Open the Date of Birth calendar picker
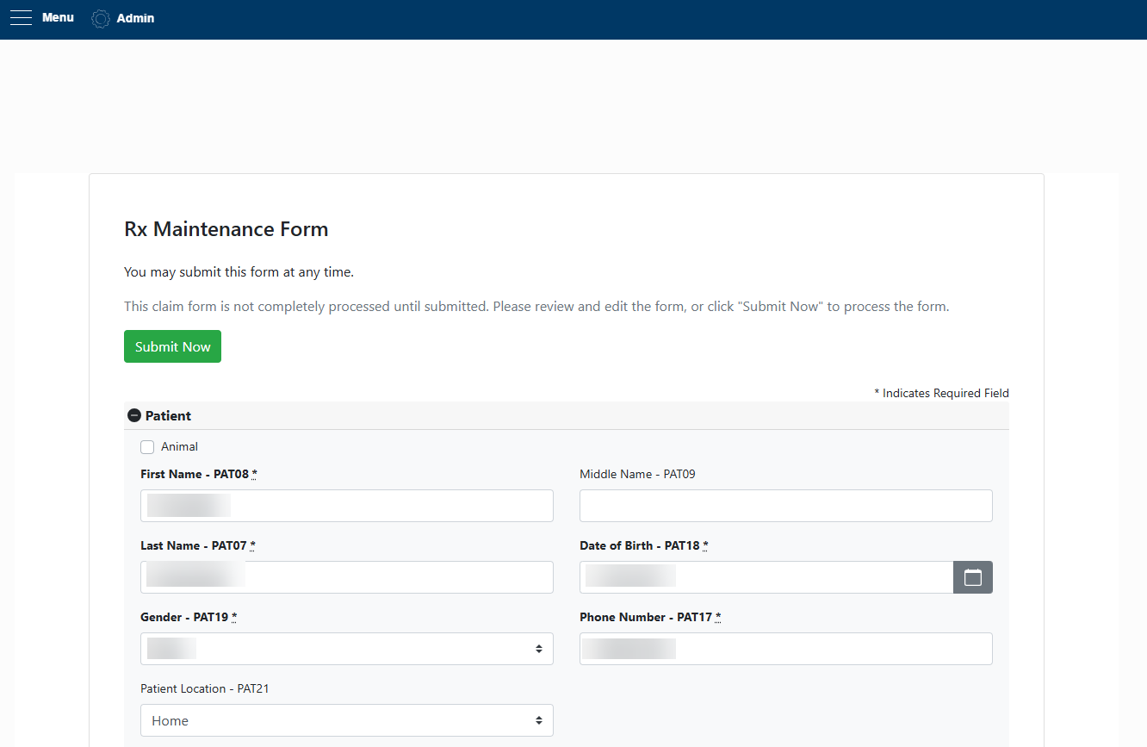 click(x=973, y=577)
